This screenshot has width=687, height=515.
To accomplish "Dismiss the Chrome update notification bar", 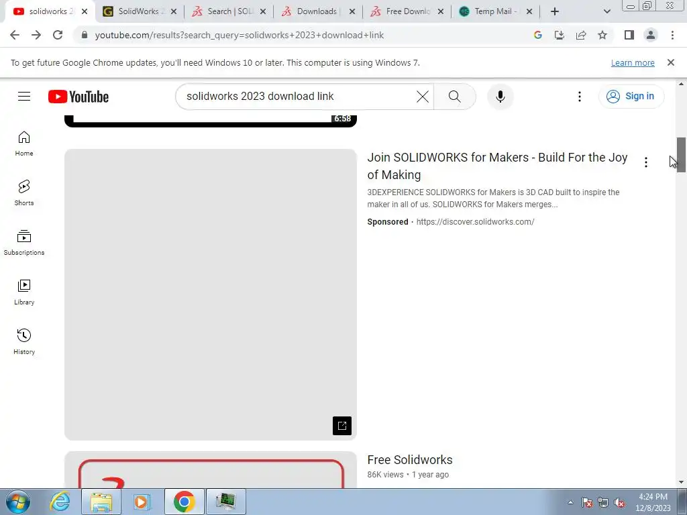I will (x=670, y=62).
